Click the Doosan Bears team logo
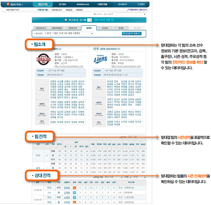Image resolution: width=211 pixels, height=205 pixels. 44,59
